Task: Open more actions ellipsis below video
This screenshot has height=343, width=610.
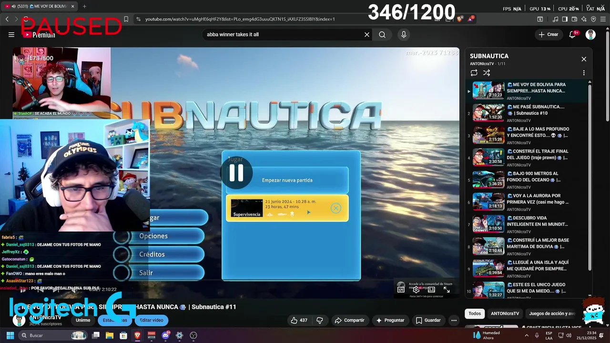Action: click(x=454, y=320)
